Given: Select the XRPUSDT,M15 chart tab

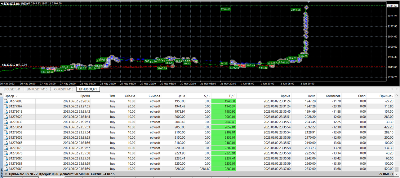Looking at the screenshot, I should (x=64, y=89).
